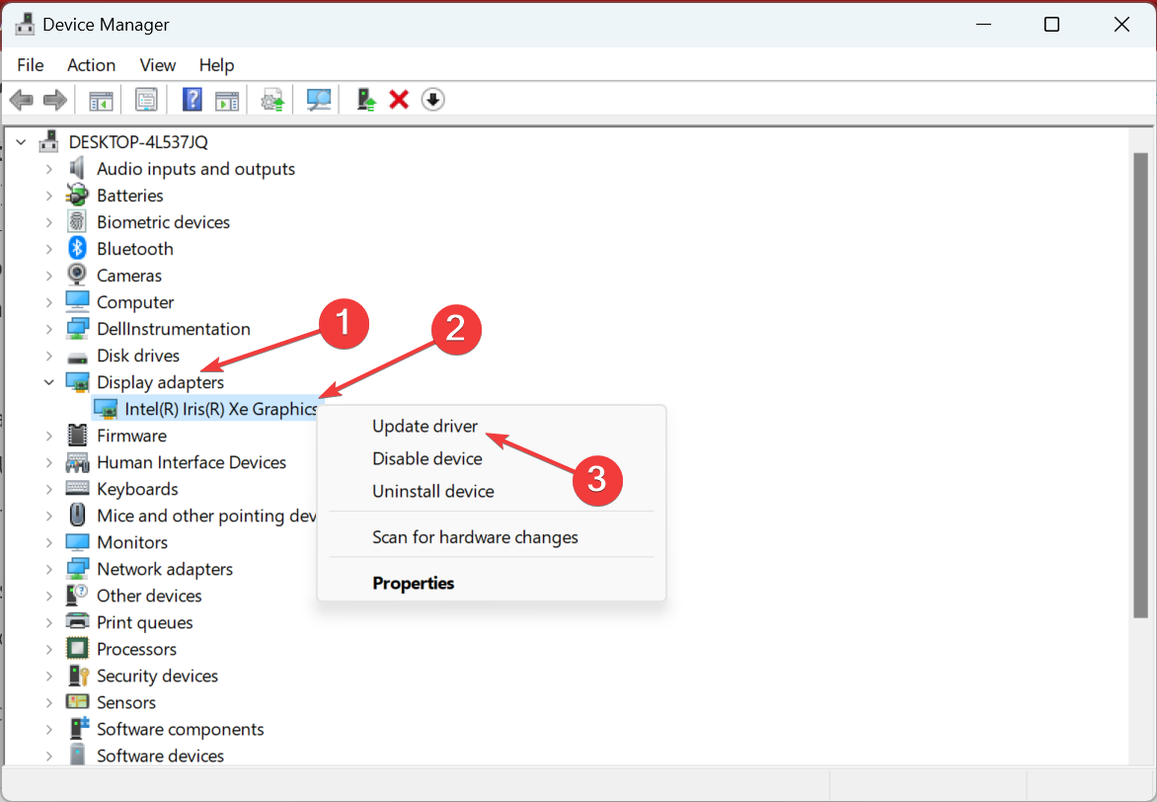Click the Cameras webcam icon

point(77,275)
